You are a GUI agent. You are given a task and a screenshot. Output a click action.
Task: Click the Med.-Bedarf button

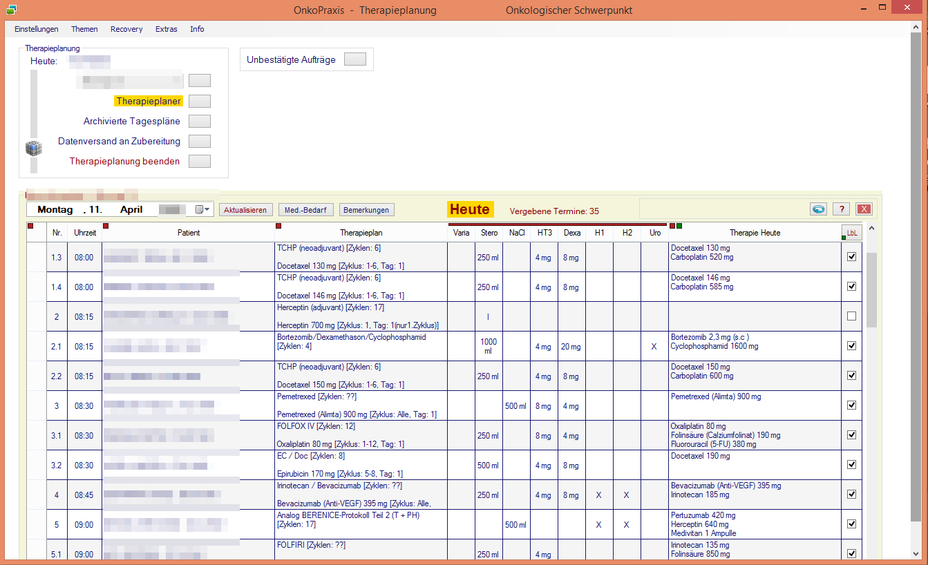306,209
